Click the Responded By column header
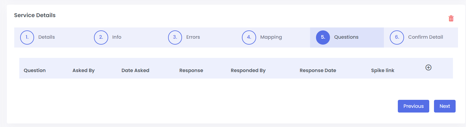Viewport: 466px width, 127px height. tap(248, 70)
